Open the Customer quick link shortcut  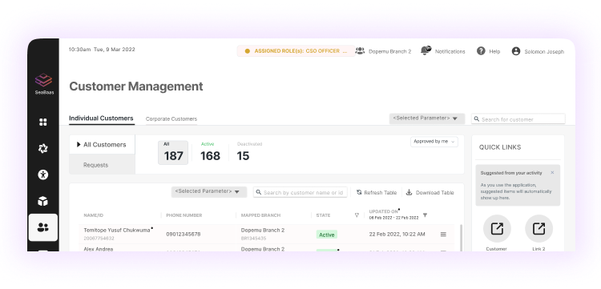[x=497, y=228]
